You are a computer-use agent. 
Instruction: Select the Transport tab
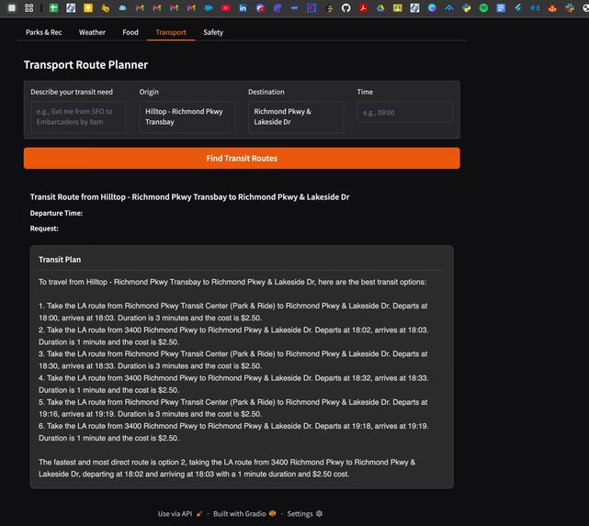[171, 32]
